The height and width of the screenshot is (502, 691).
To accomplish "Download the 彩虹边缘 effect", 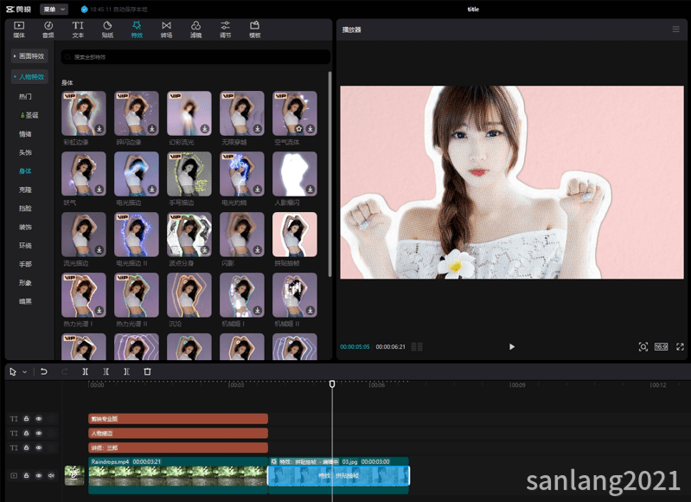I will 99,129.
